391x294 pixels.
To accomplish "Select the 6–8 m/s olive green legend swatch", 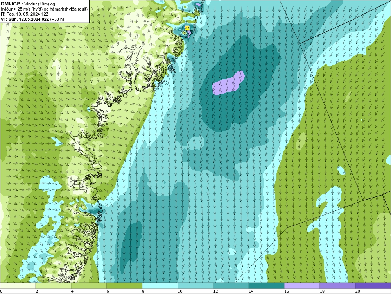I will coord(124,285).
